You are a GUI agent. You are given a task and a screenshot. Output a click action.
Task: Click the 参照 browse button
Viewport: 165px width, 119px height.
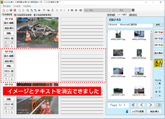[158, 25]
